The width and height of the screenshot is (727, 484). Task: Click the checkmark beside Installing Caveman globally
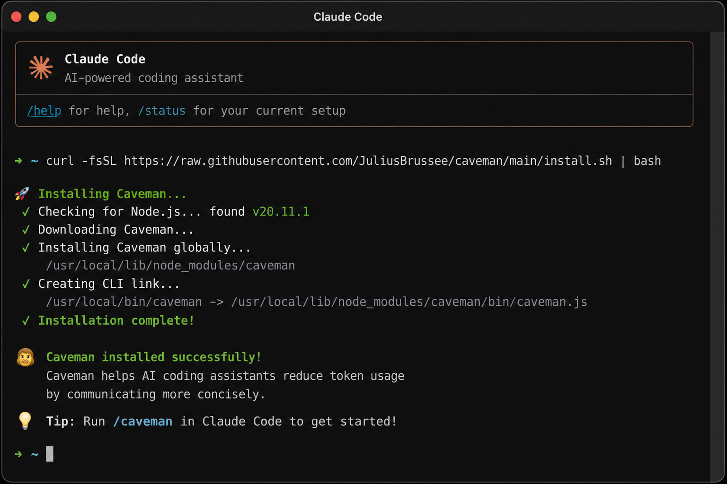pos(26,248)
